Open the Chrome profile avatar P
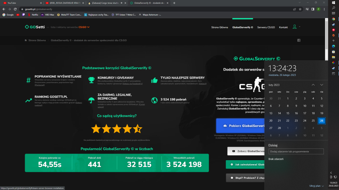The image size is (339, 190). (x=318, y=9)
